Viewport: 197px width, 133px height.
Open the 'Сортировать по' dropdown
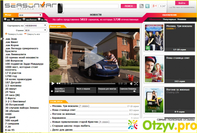click(x=35, y=26)
